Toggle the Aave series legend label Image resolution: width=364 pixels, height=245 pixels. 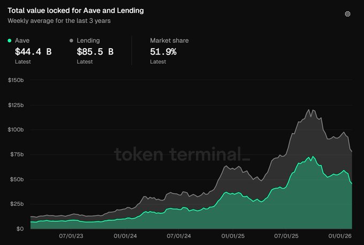(x=22, y=41)
